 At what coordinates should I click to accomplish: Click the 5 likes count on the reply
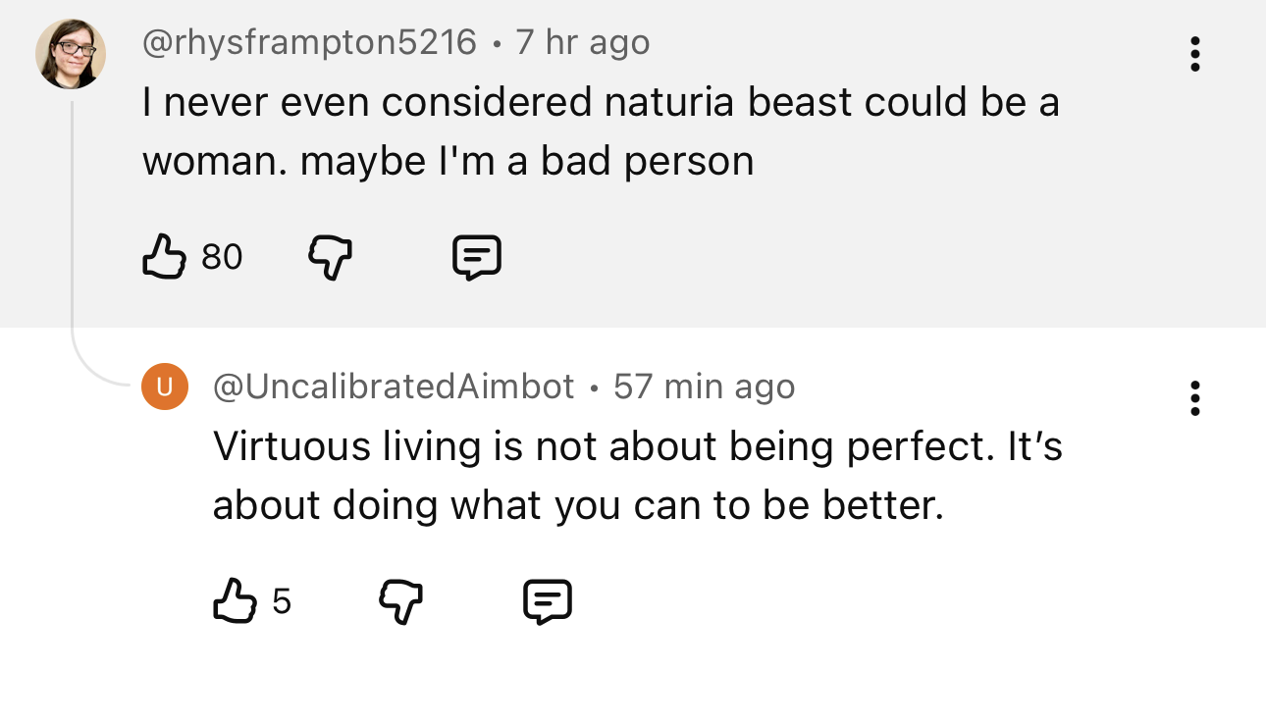pyautogui.click(x=282, y=601)
